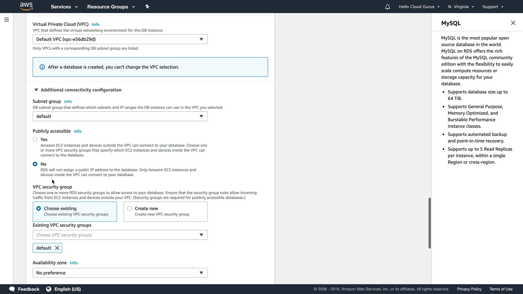Close the MySQL info panel
523x294 pixels.
pos(513,23)
